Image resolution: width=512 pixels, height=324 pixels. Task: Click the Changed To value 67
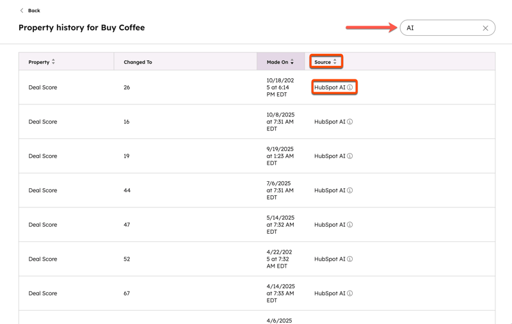point(127,293)
